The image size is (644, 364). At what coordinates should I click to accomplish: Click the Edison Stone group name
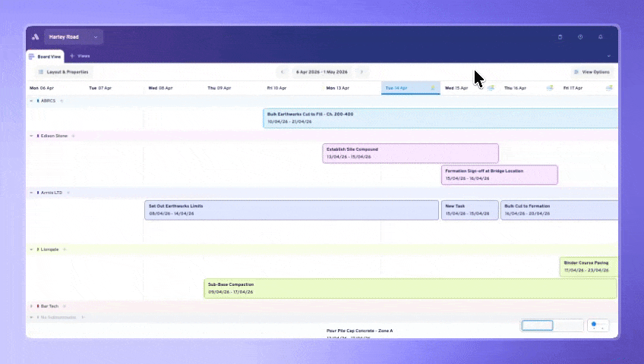54,136
